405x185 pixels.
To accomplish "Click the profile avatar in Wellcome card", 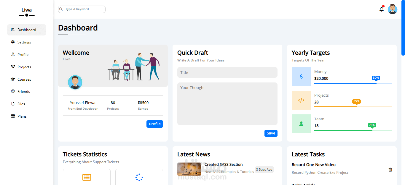I will point(75,82).
